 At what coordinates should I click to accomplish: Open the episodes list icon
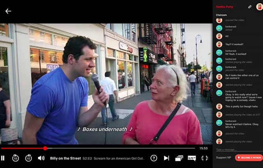coord(179,158)
